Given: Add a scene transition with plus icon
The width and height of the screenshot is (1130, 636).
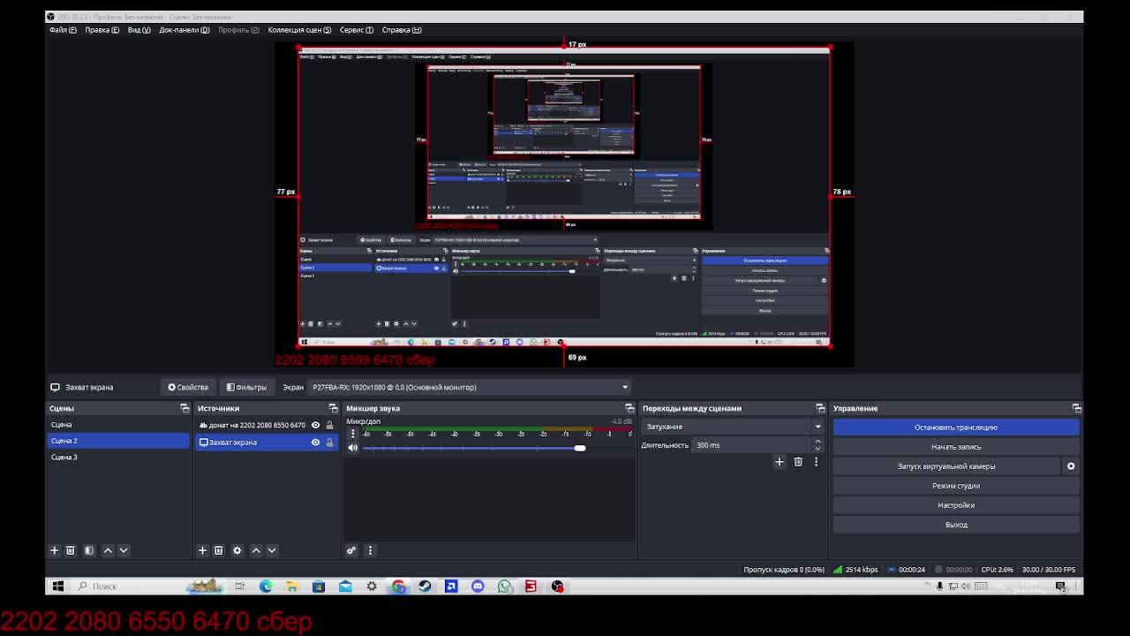Looking at the screenshot, I should [x=780, y=462].
